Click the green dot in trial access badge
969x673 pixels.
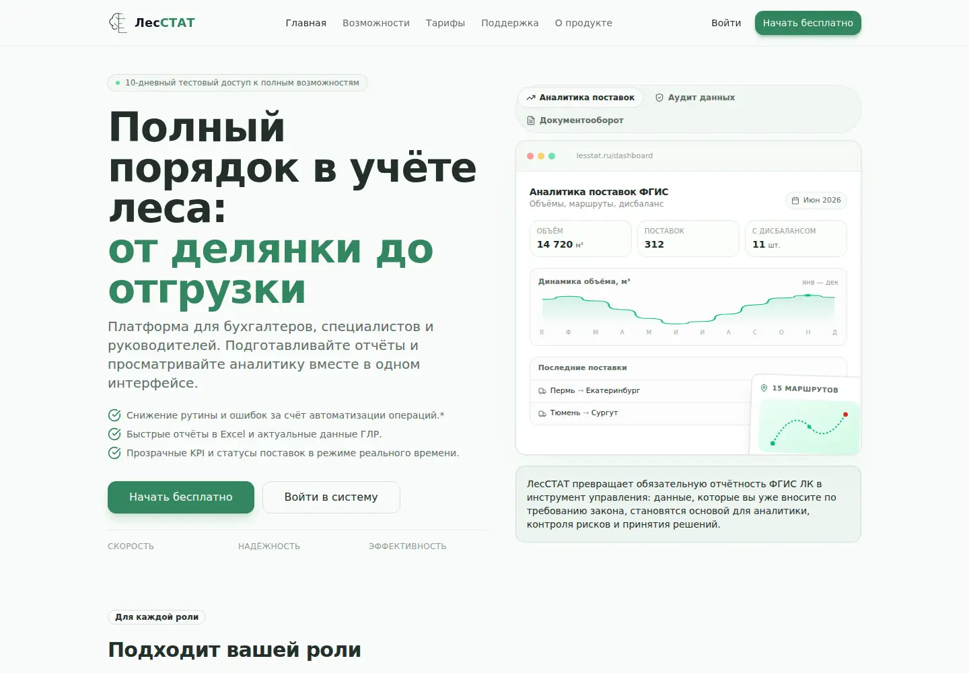[x=118, y=83]
